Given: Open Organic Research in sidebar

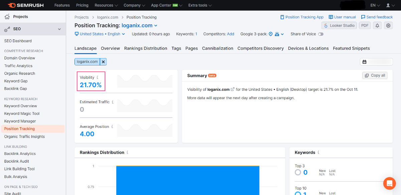Looking at the screenshot, I should [20, 73].
